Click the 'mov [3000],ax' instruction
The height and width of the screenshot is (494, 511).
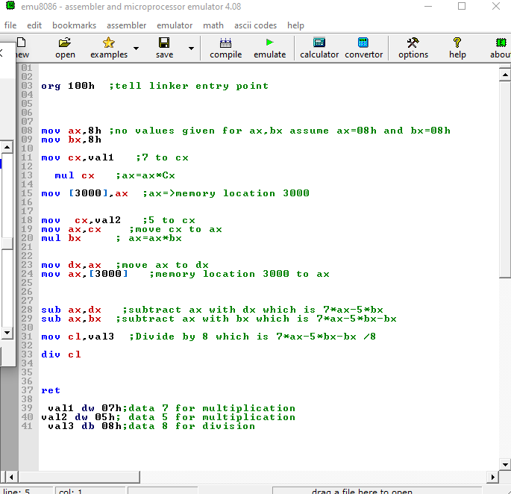pos(84,193)
